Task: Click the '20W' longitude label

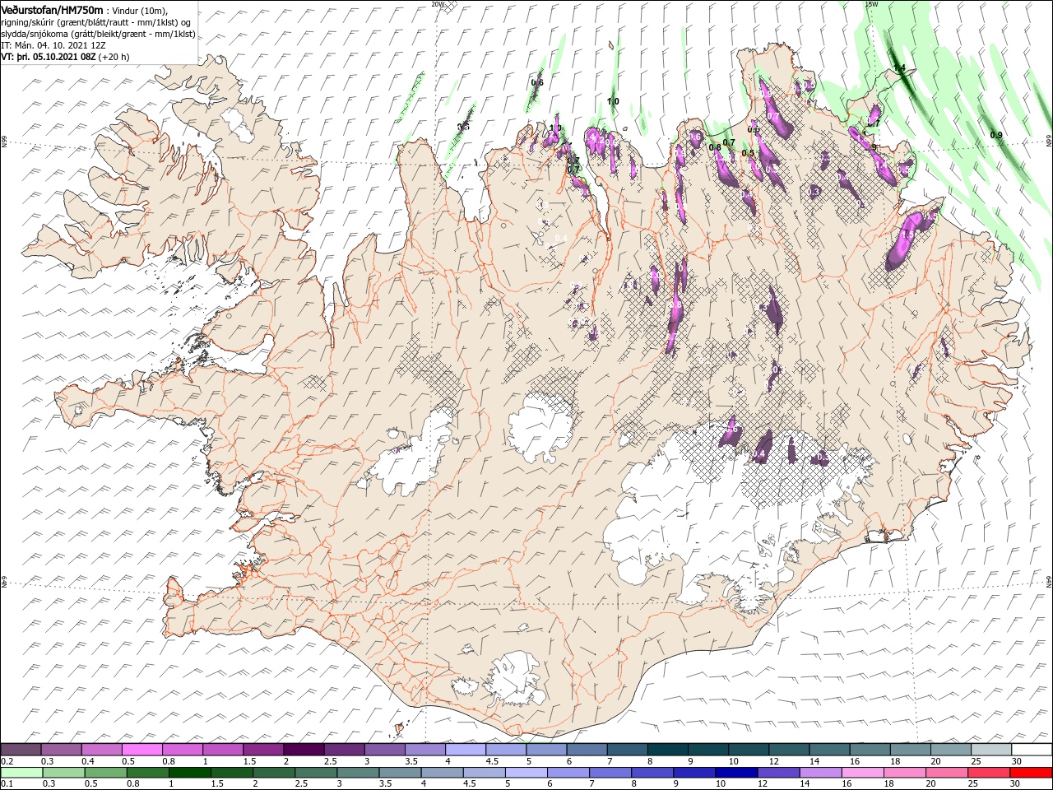Action: click(x=438, y=4)
